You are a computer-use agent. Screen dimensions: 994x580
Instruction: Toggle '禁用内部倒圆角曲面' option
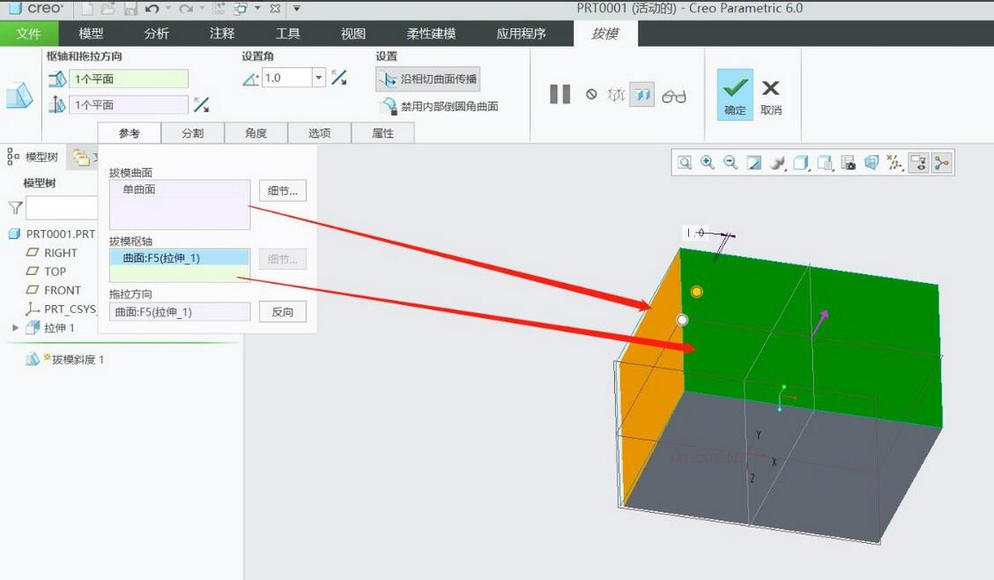coord(440,106)
